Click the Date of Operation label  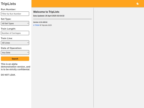[11, 48]
